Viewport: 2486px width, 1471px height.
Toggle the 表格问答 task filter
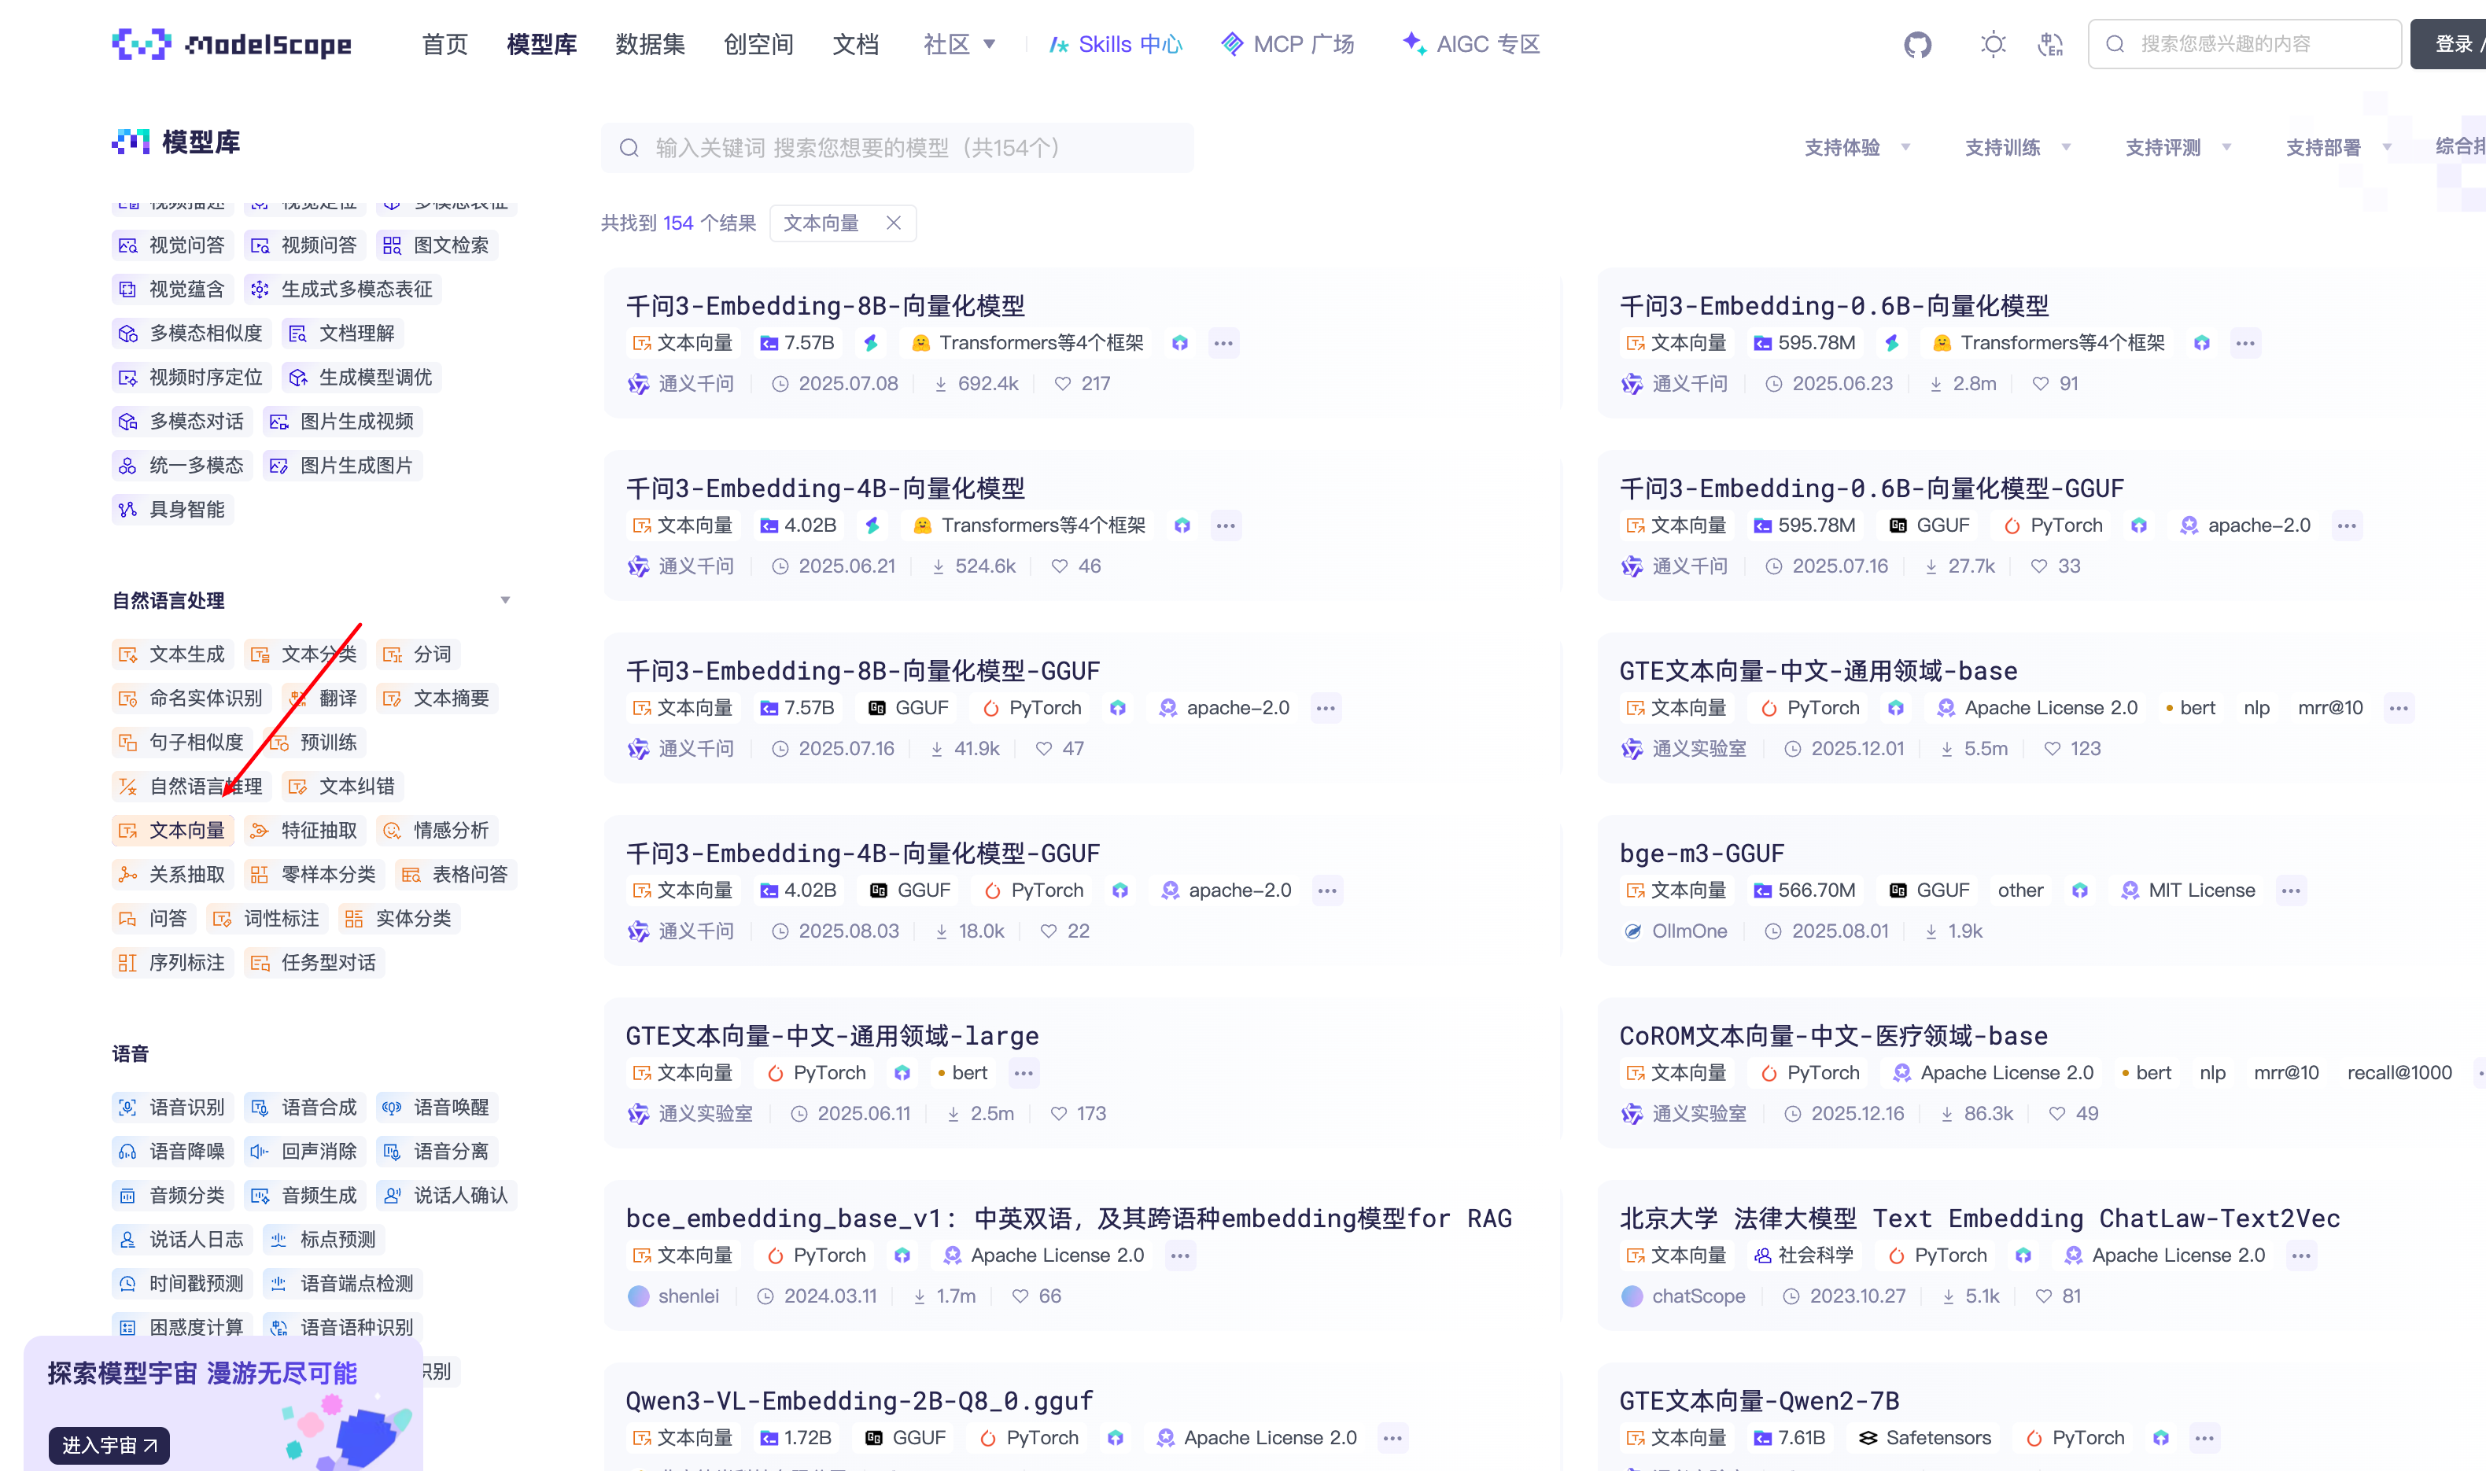[x=456, y=874]
